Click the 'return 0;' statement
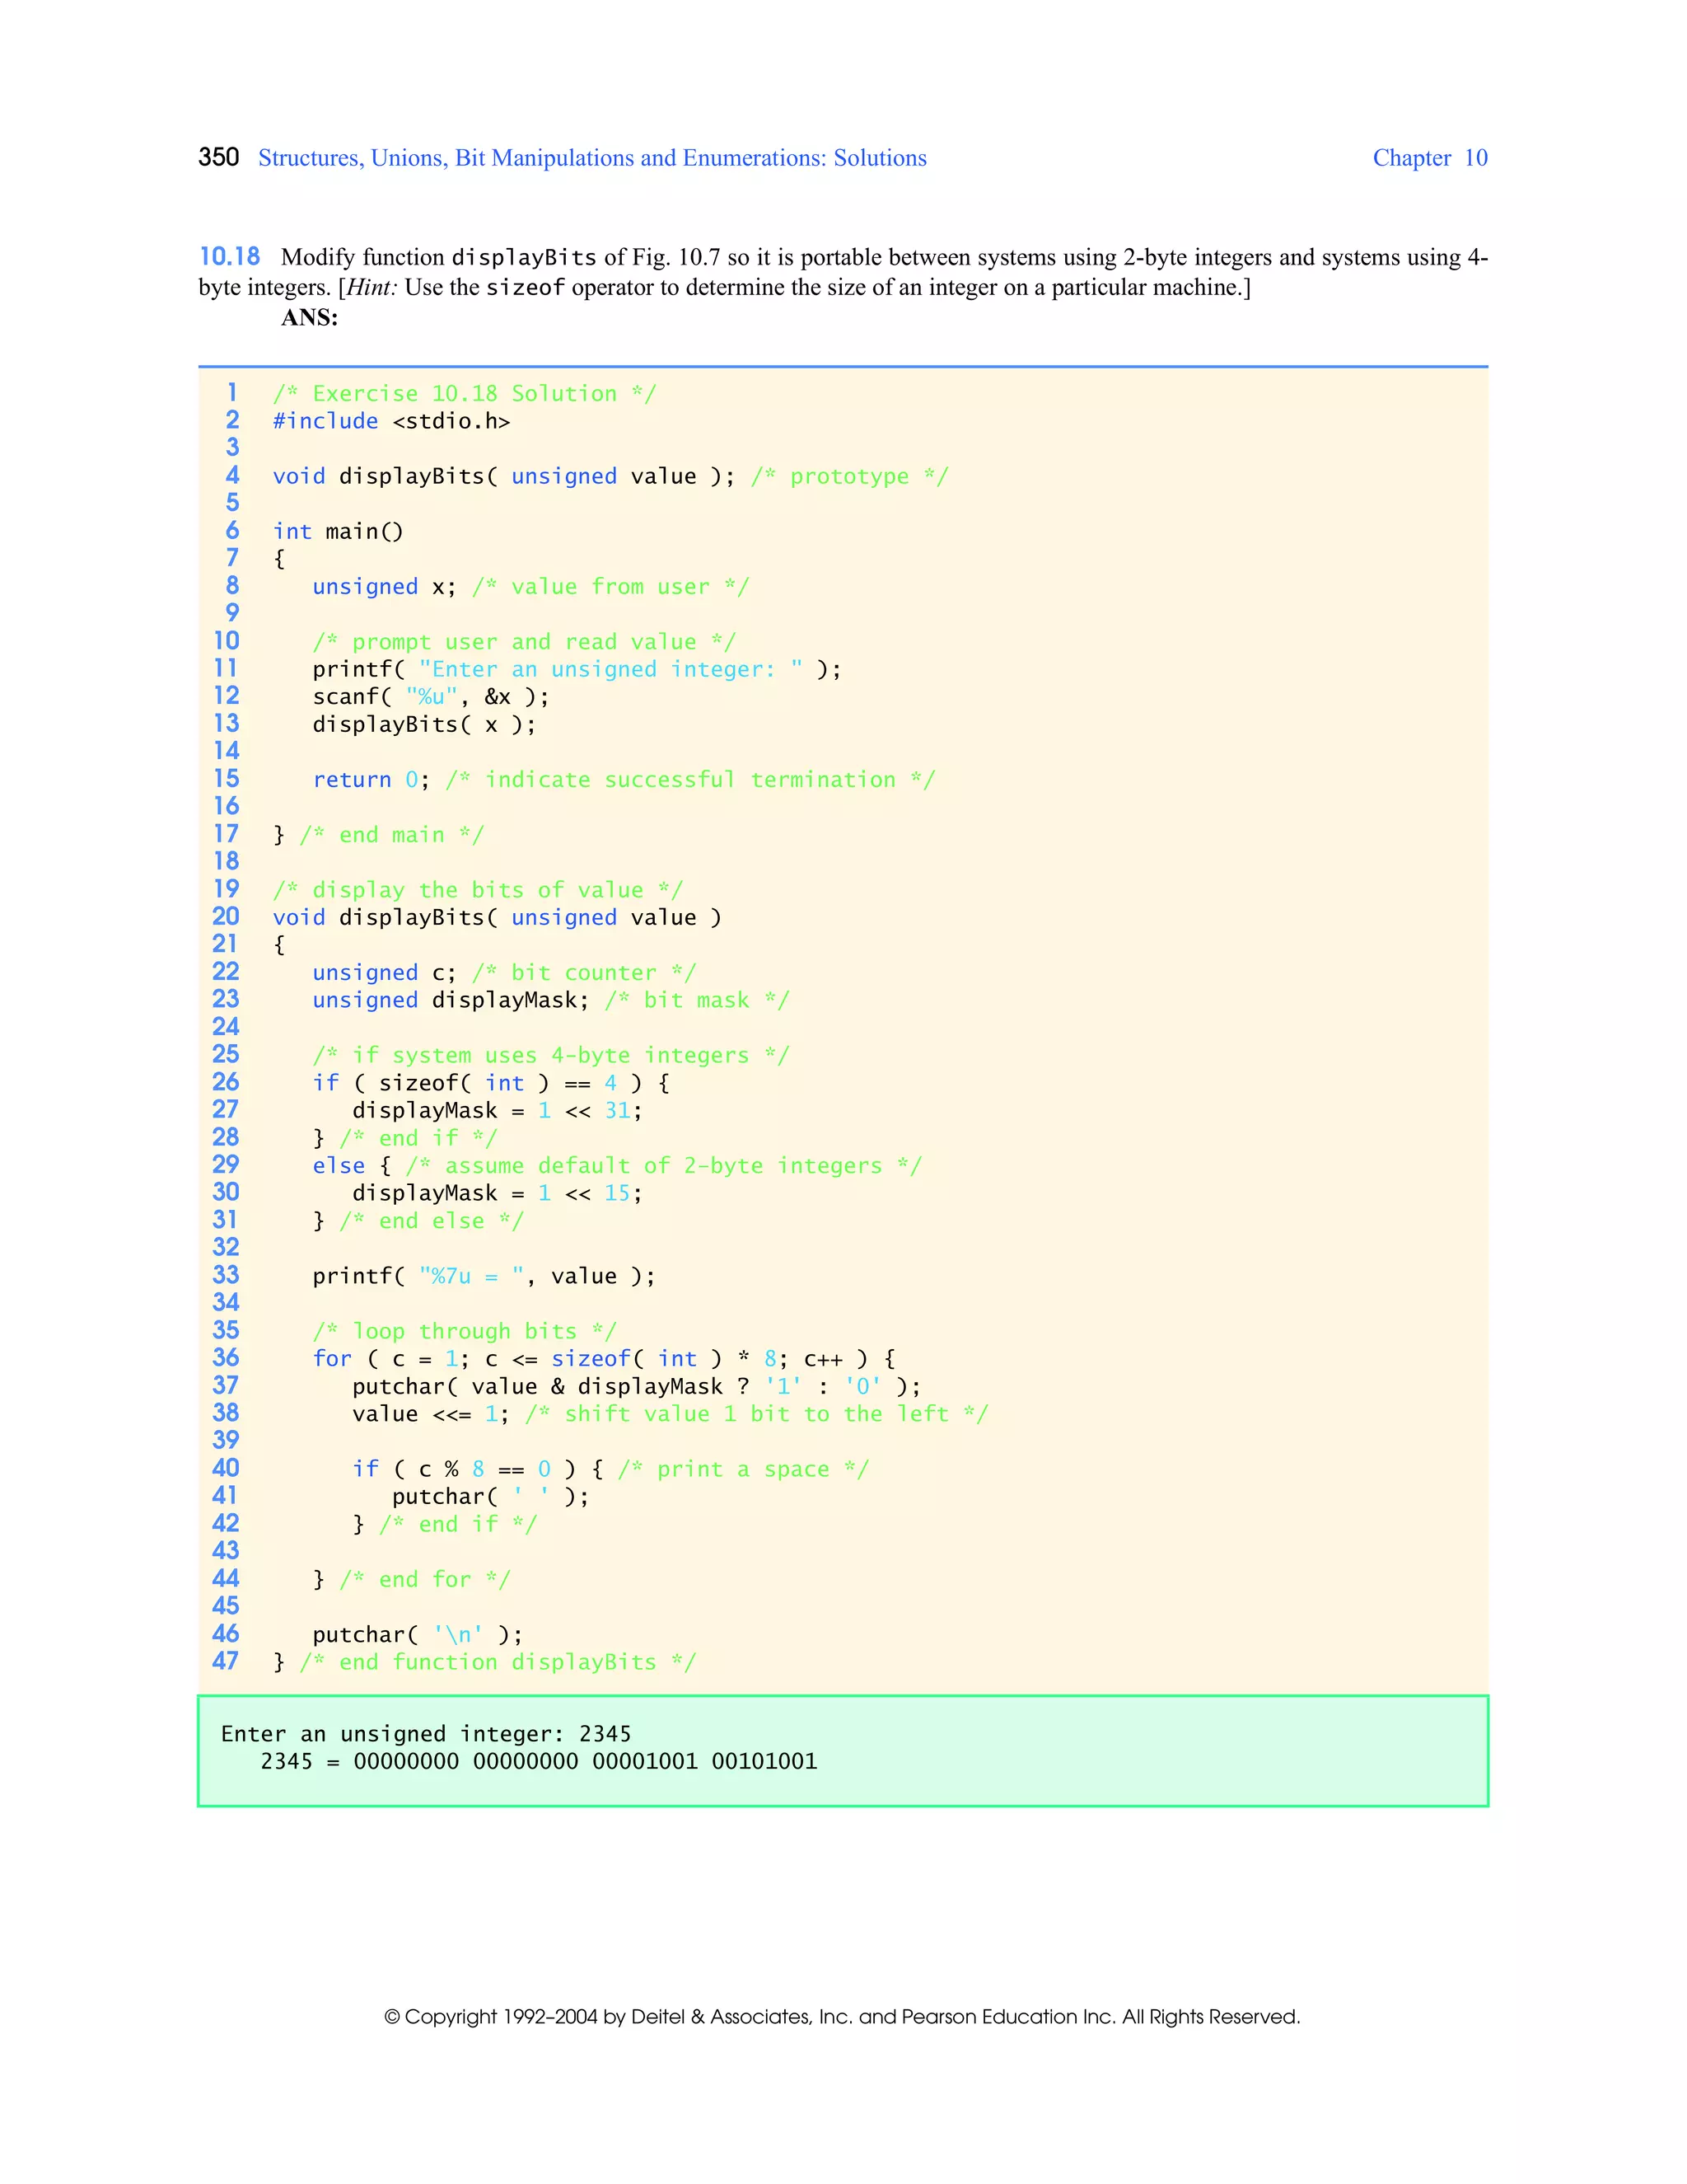1687x2184 pixels. coord(372,780)
